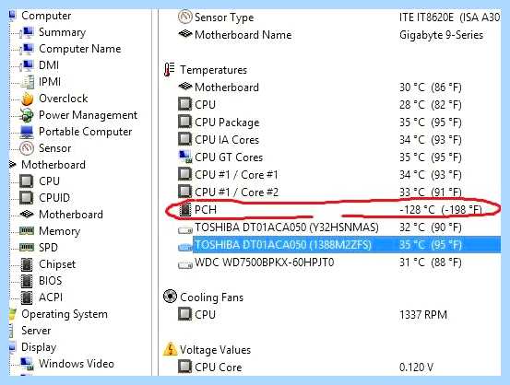
Task: Click the highlighted TOSHIBA DT01ACA050 (1388M2ZFS) row
Action: (339, 245)
